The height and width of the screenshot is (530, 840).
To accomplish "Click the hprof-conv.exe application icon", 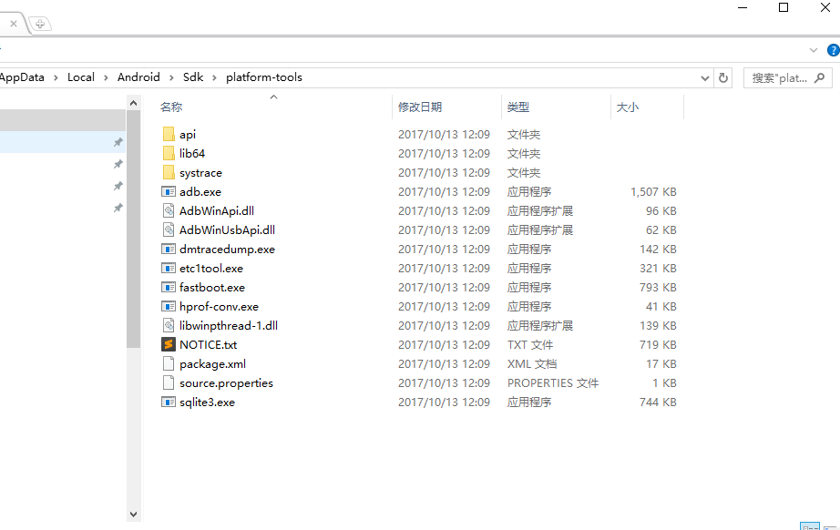I will 169,306.
